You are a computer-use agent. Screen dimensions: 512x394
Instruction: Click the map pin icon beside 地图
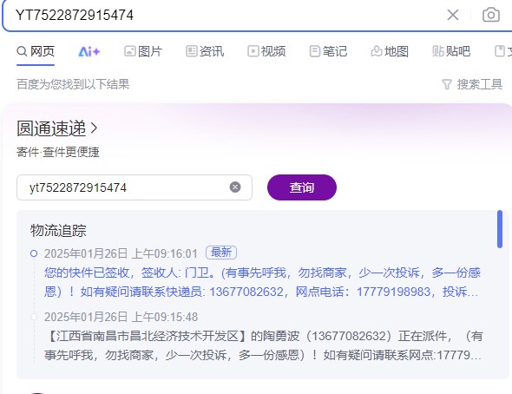pyautogui.click(x=377, y=51)
